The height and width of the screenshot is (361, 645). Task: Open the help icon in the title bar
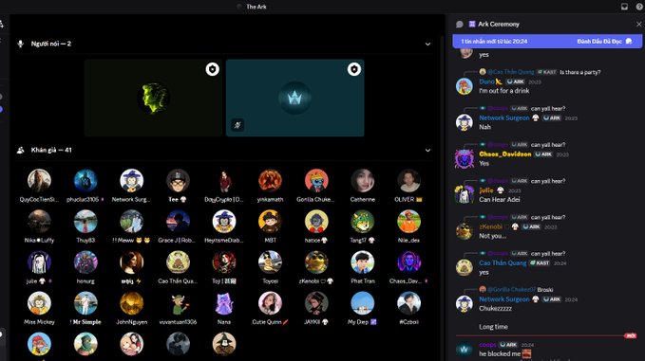tap(640, 7)
